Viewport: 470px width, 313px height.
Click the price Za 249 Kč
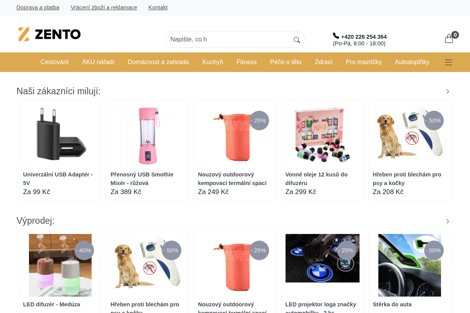click(213, 192)
